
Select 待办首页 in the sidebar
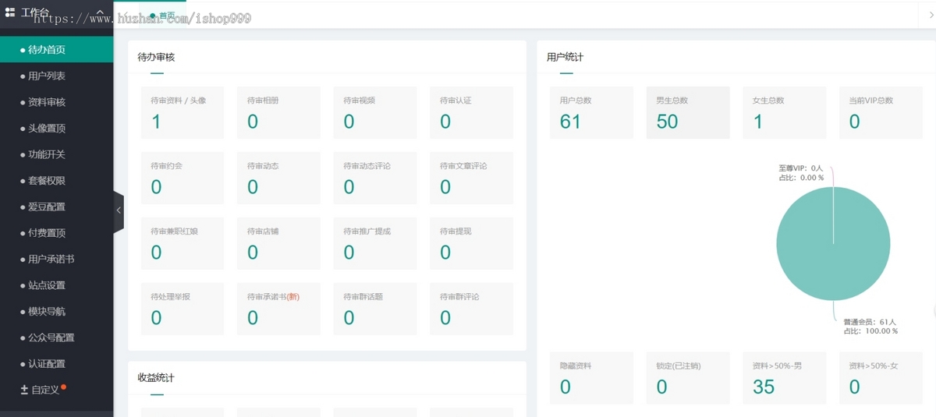click(56, 50)
